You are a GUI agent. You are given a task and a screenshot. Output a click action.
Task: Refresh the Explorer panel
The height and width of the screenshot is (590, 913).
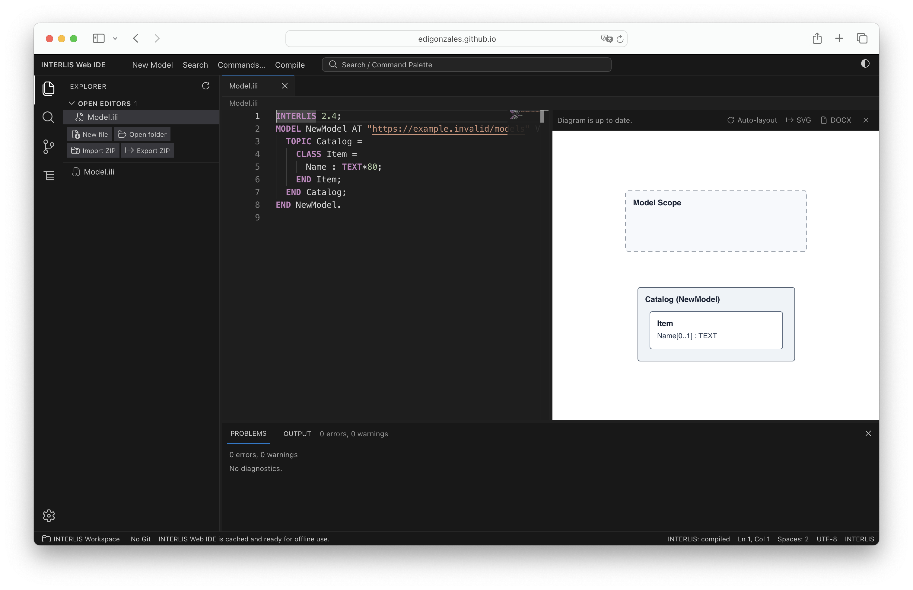pyautogui.click(x=206, y=86)
